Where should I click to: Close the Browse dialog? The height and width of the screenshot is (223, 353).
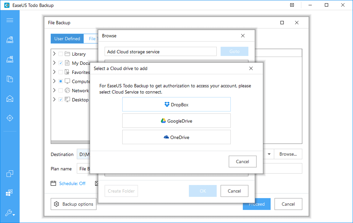click(243, 36)
